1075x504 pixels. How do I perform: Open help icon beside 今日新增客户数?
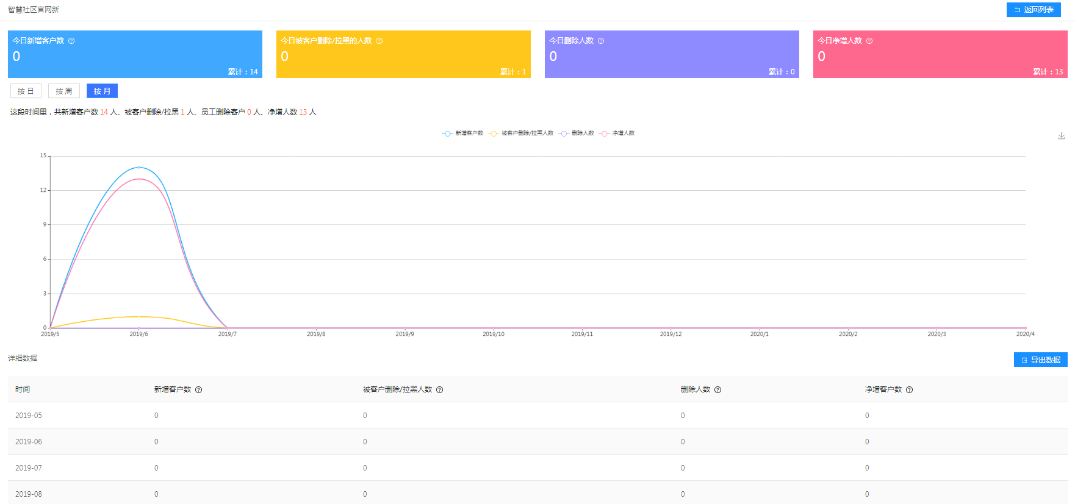(71, 41)
